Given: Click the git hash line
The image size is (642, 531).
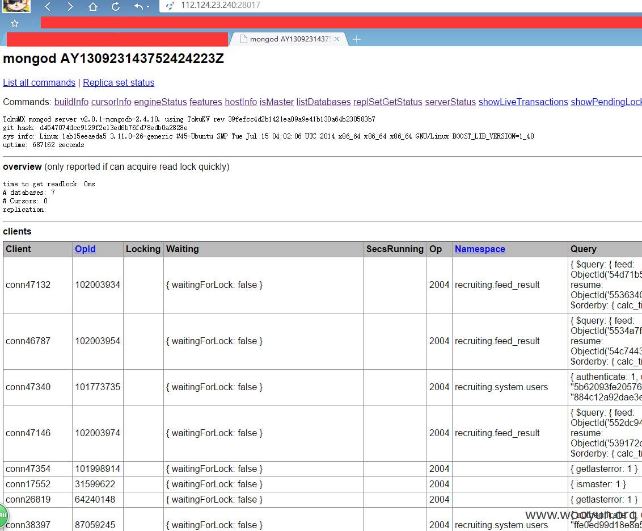Looking at the screenshot, I should click(95, 128).
